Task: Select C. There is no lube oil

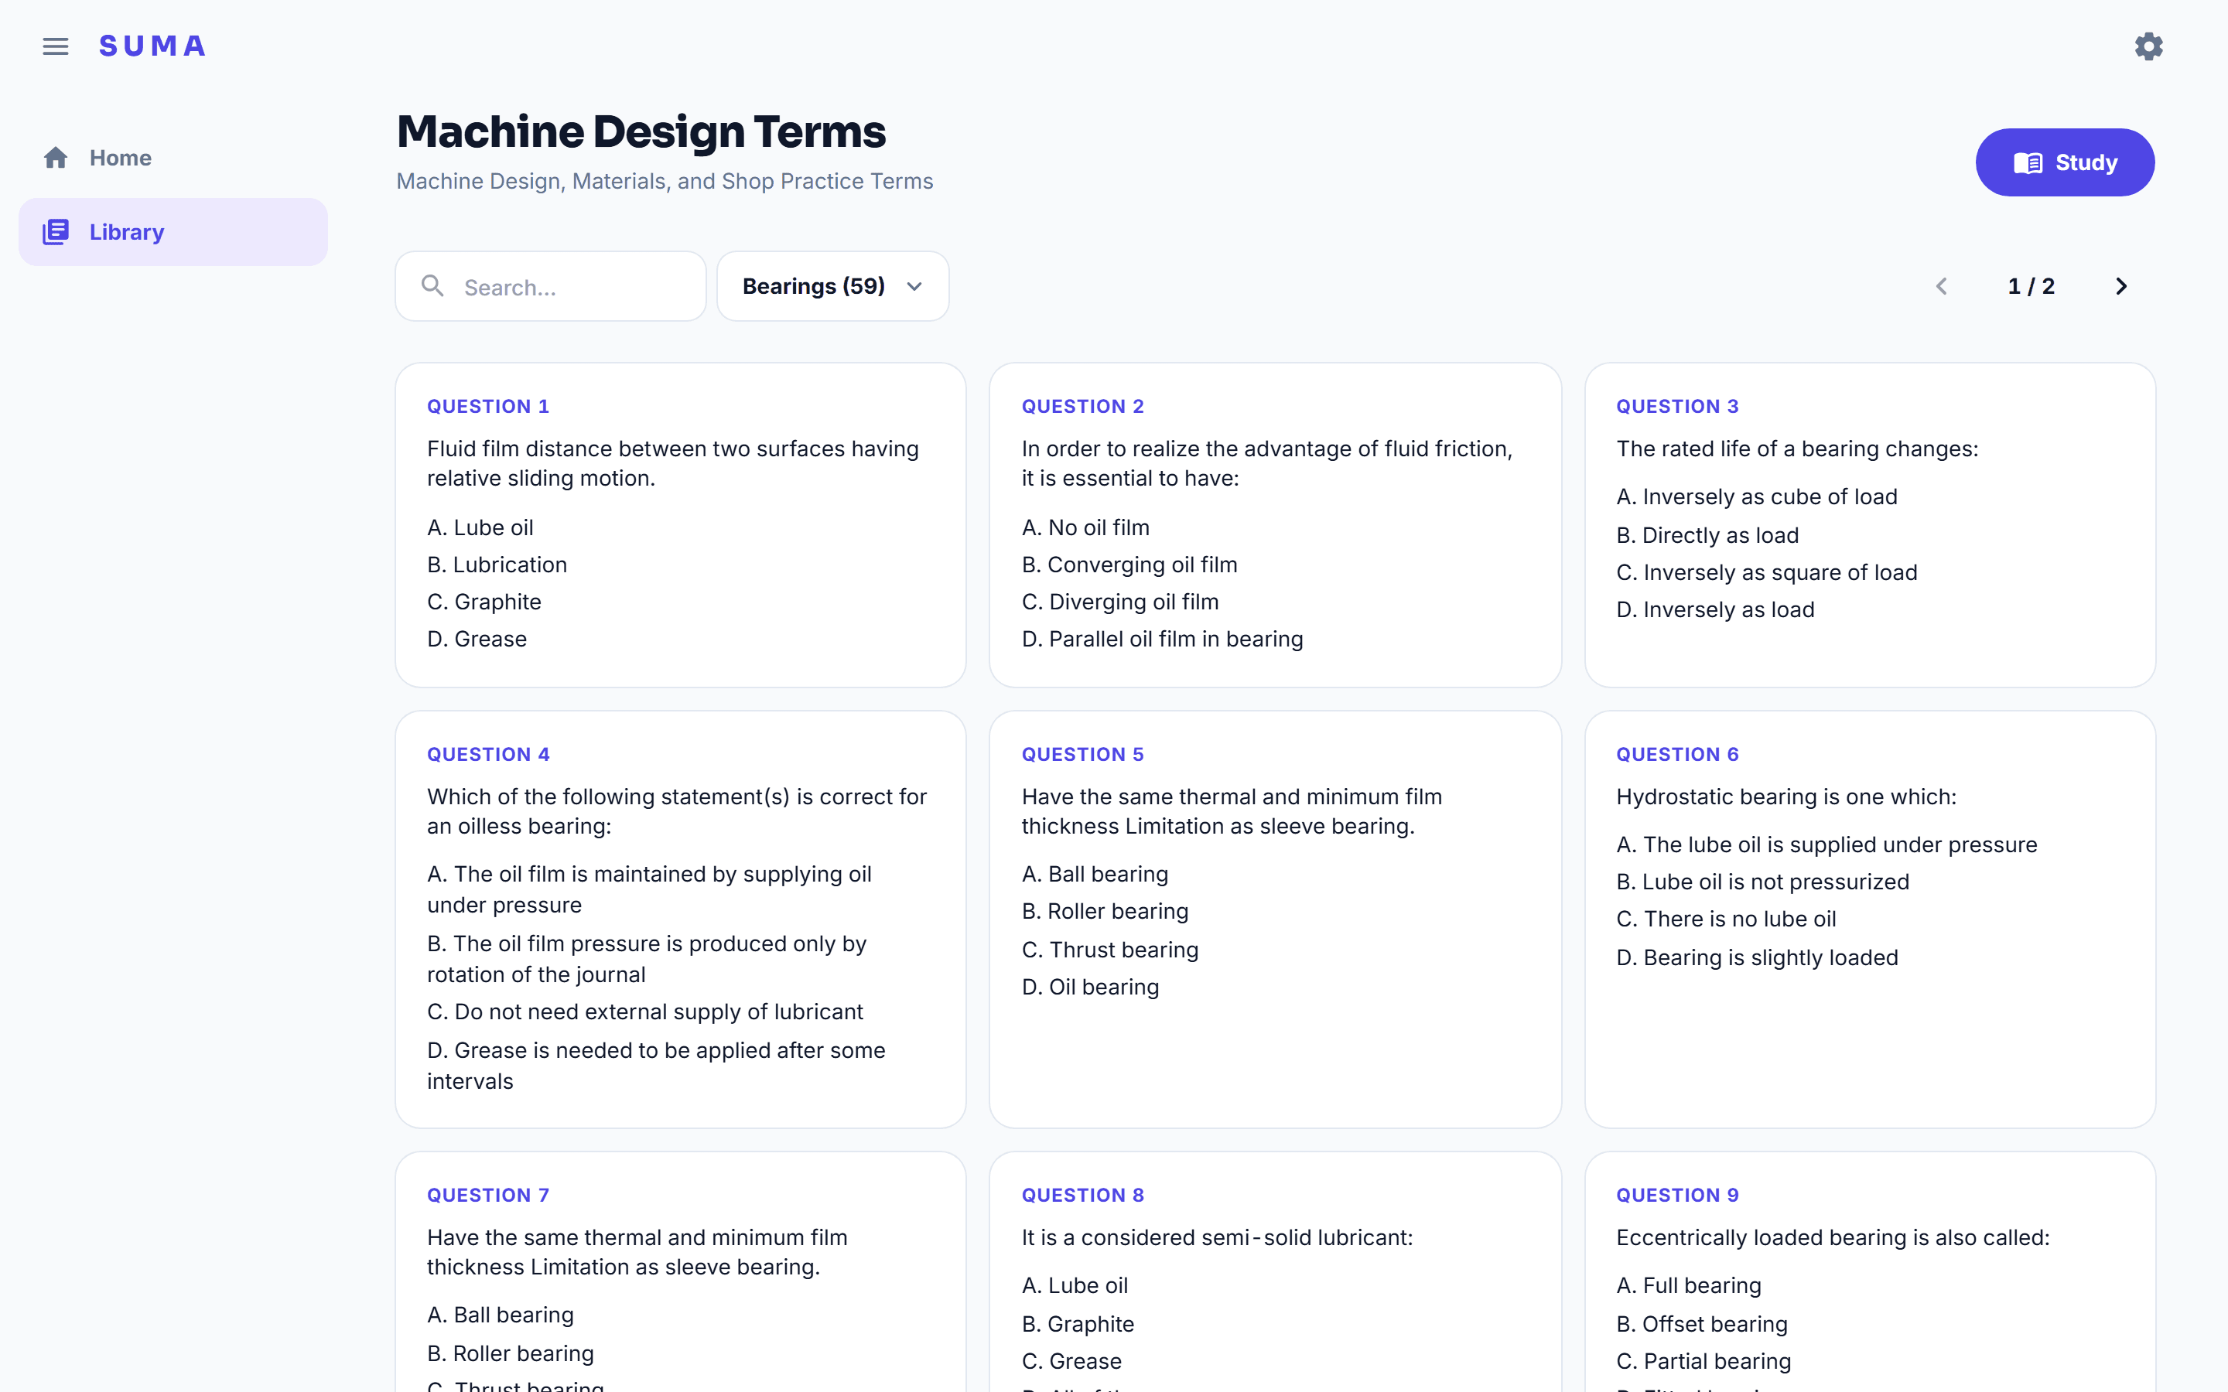Action: pyautogui.click(x=1726, y=919)
